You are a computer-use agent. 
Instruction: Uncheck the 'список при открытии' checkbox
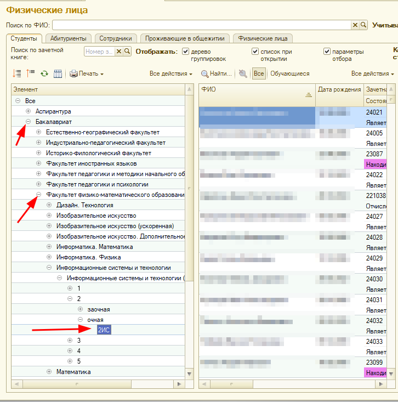pos(255,52)
